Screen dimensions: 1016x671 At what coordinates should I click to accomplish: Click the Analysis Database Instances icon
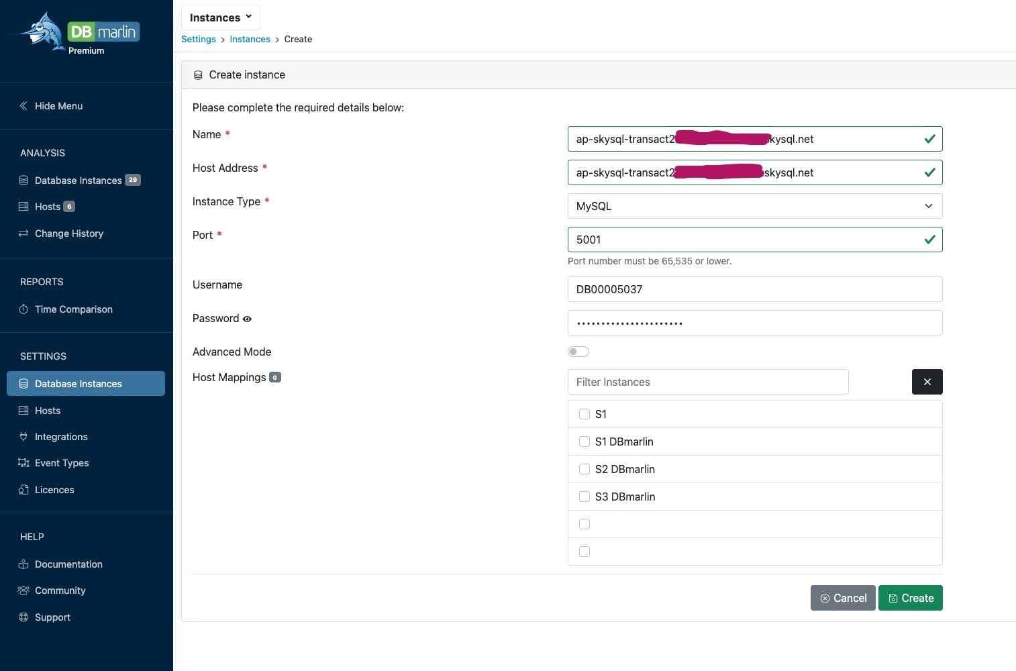(23, 180)
